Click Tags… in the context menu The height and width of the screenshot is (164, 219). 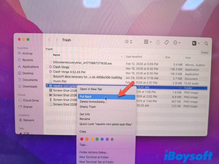pyautogui.click(x=83, y=145)
